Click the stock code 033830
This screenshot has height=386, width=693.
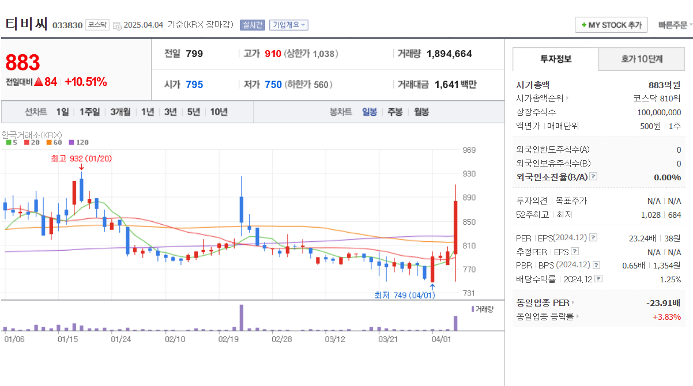67,25
